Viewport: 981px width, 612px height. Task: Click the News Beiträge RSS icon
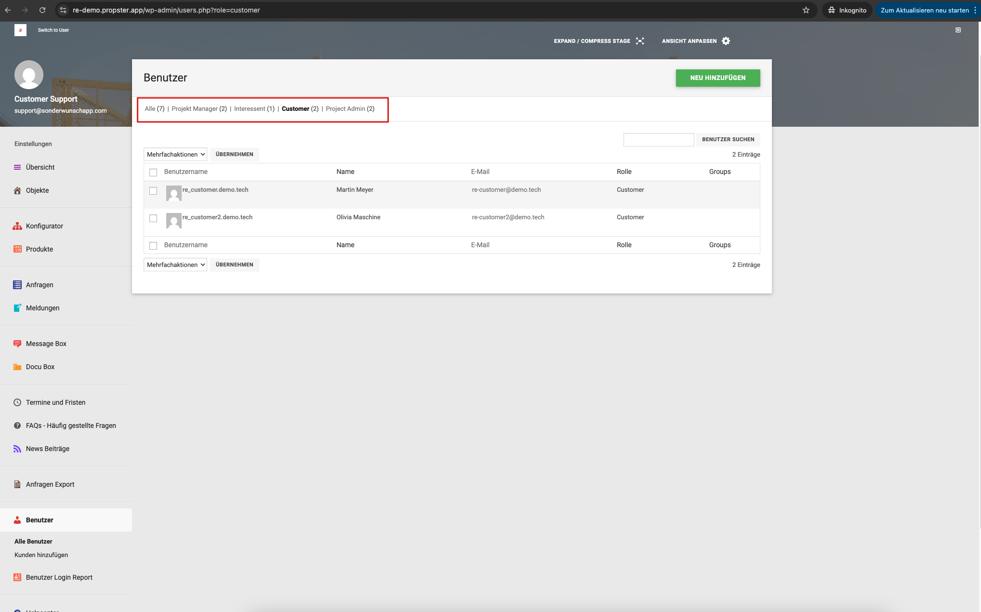click(x=17, y=449)
